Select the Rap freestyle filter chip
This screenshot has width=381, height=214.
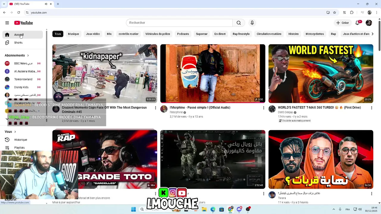[241, 34]
